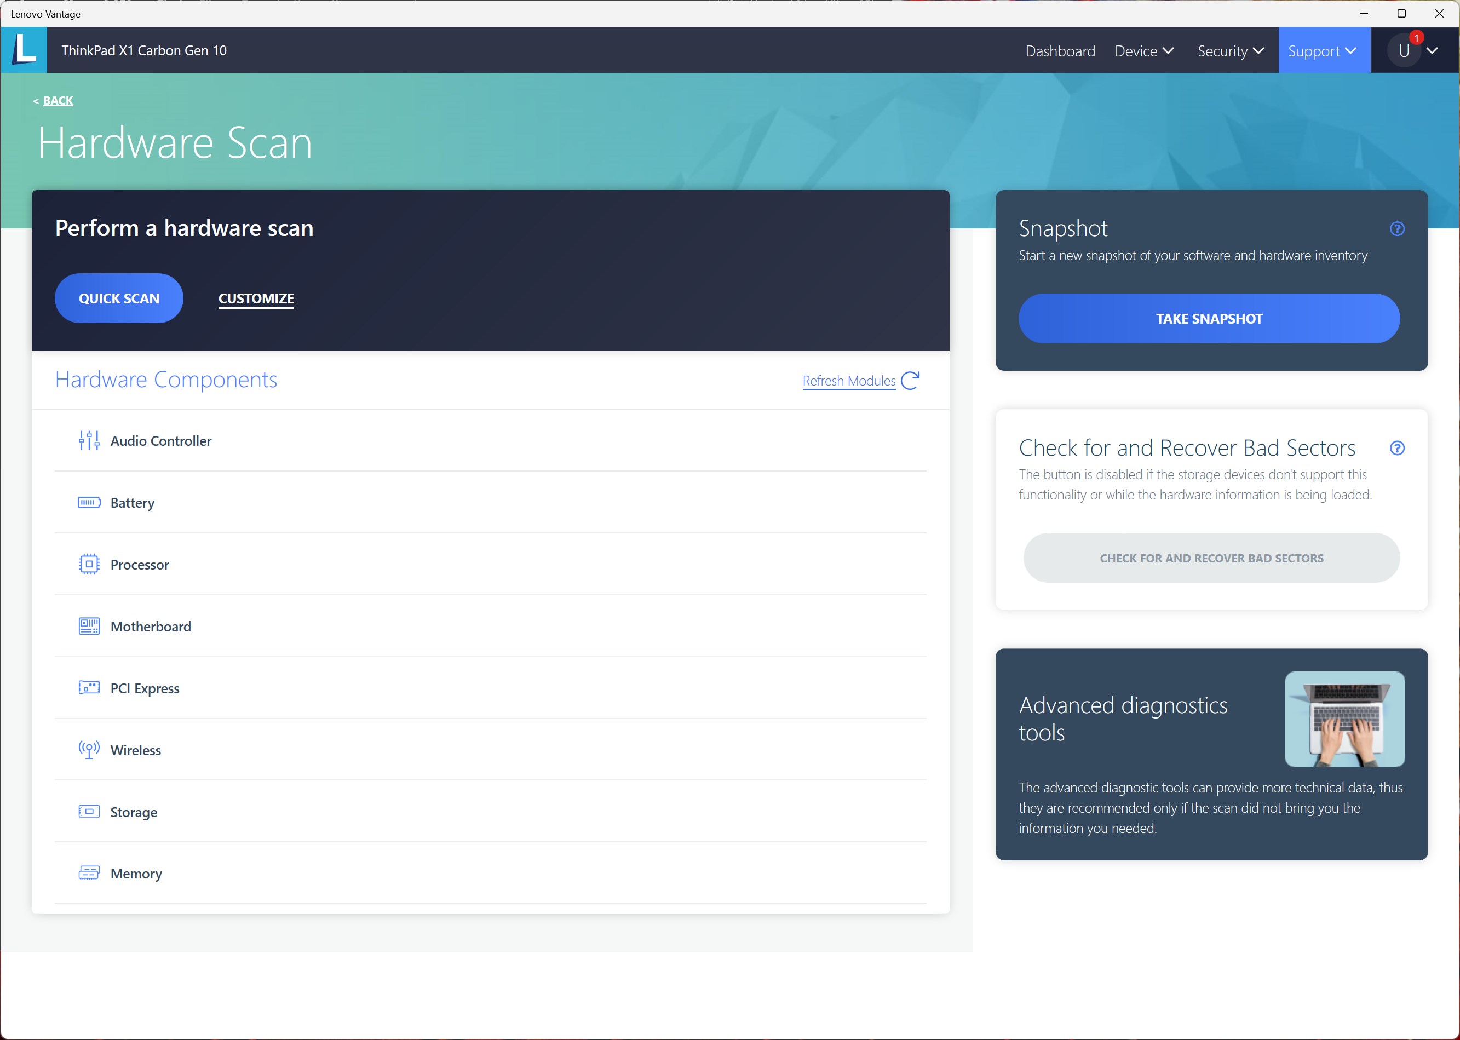Open the Support dropdown menu

pos(1323,50)
